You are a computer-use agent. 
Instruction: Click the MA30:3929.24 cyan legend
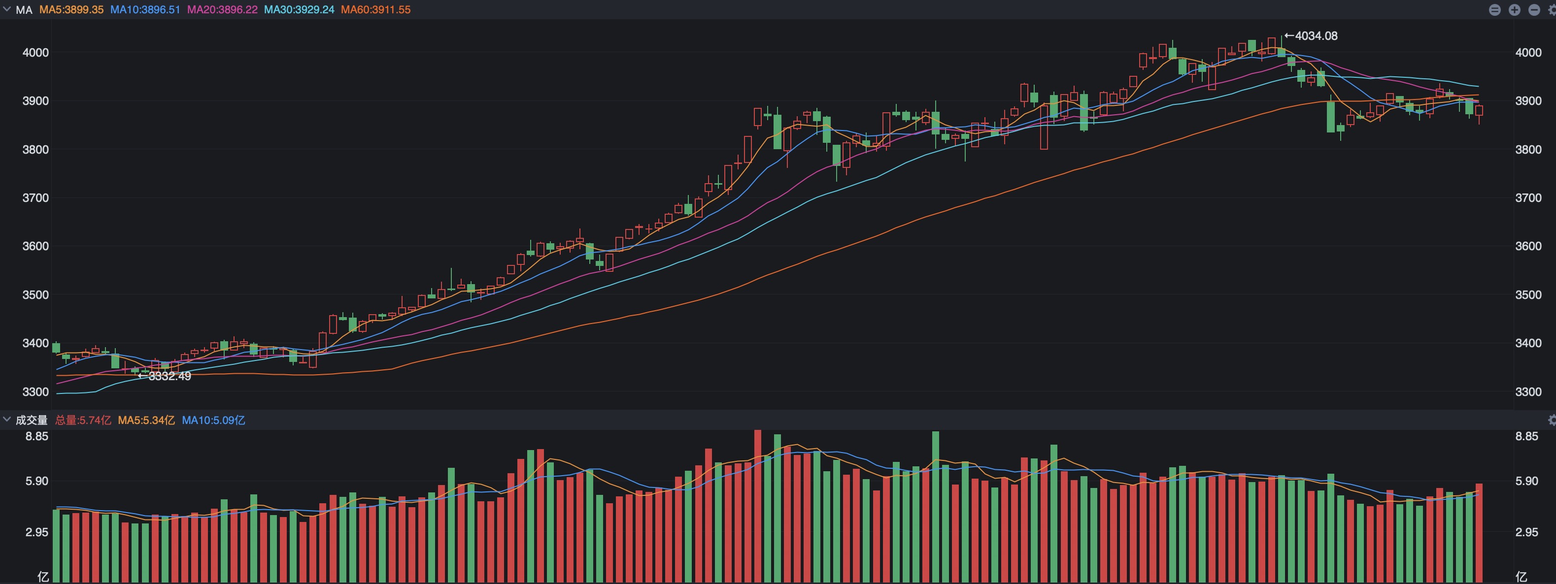click(x=299, y=10)
